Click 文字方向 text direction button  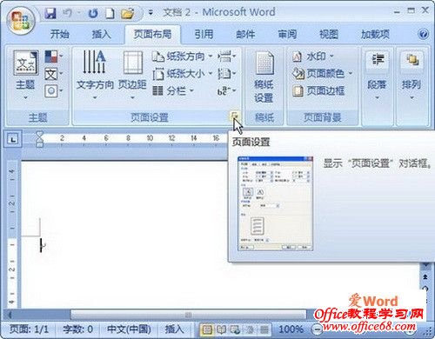point(95,75)
